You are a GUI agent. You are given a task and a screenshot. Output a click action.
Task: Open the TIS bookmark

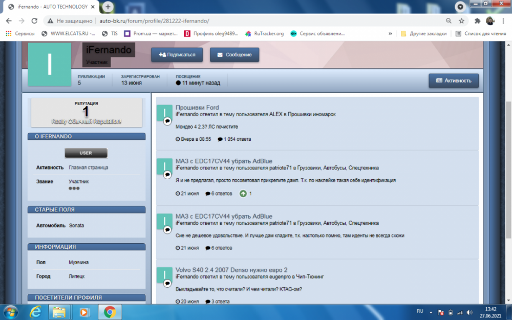point(110,34)
